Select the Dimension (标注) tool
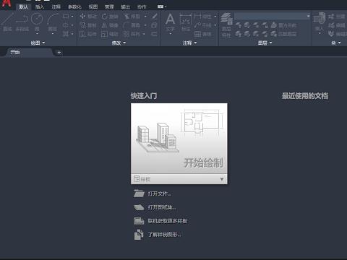This screenshot has width=347, height=260. [186, 22]
